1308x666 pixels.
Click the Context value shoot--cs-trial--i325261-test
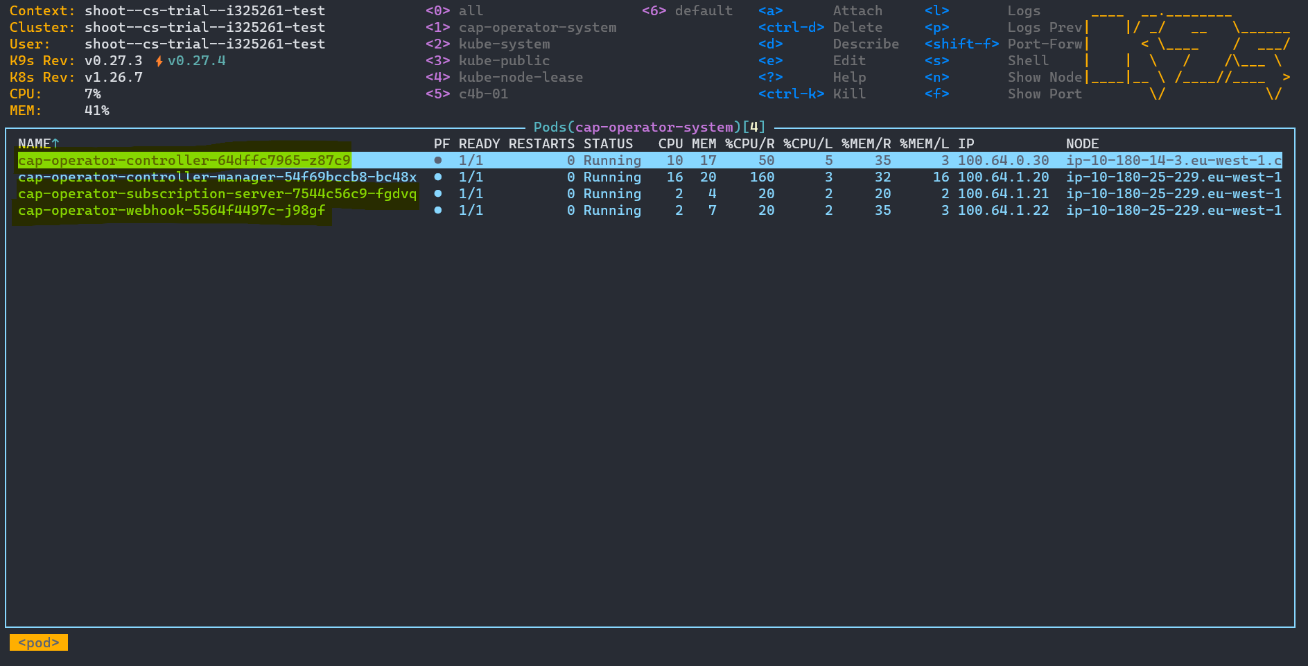click(x=205, y=10)
